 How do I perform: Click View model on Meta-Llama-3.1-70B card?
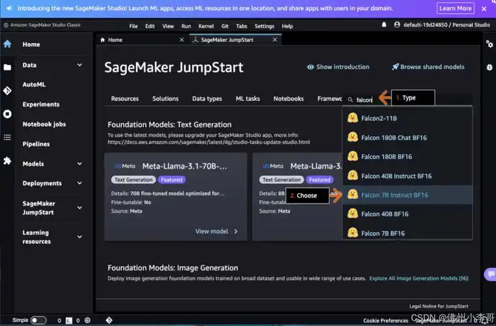216,231
